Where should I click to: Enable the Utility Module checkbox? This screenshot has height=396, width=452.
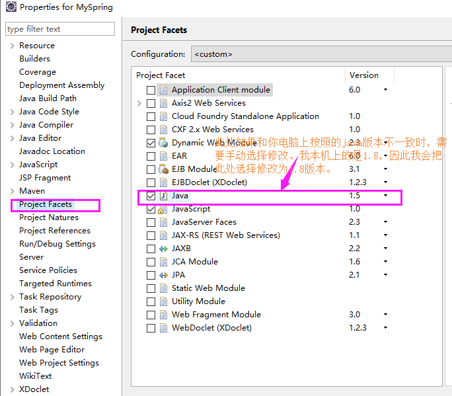pyautogui.click(x=151, y=301)
